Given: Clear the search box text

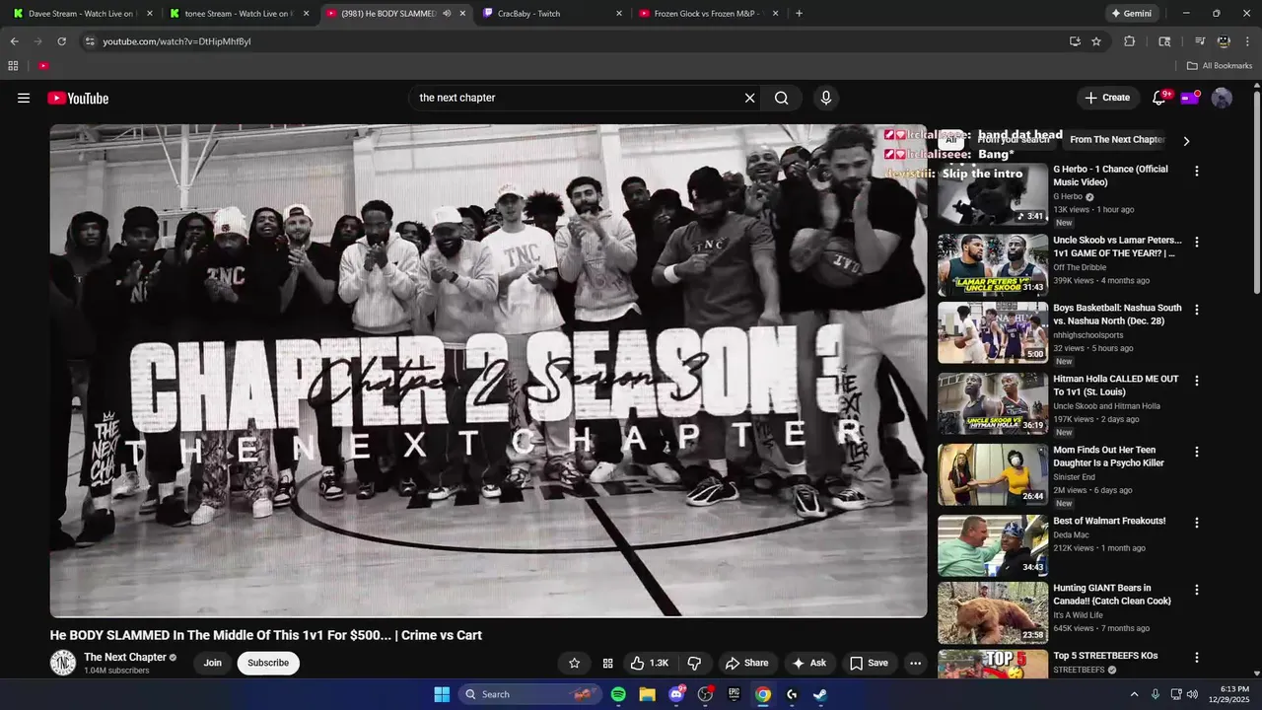Looking at the screenshot, I should 749,98.
